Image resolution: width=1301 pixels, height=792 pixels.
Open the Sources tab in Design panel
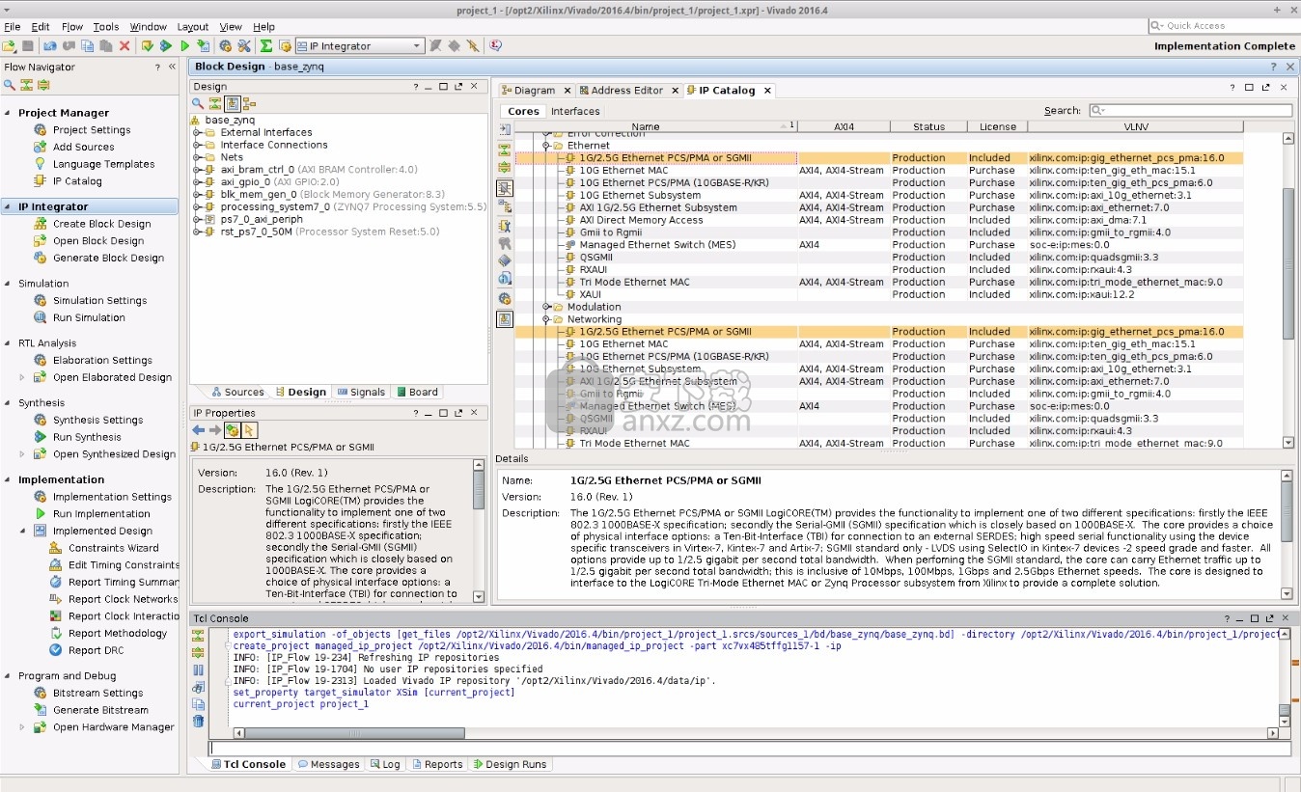pos(236,392)
